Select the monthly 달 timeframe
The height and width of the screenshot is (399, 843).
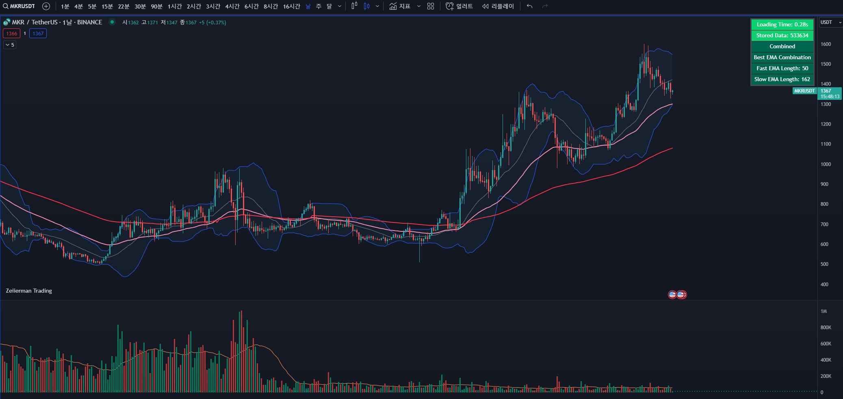[329, 6]
